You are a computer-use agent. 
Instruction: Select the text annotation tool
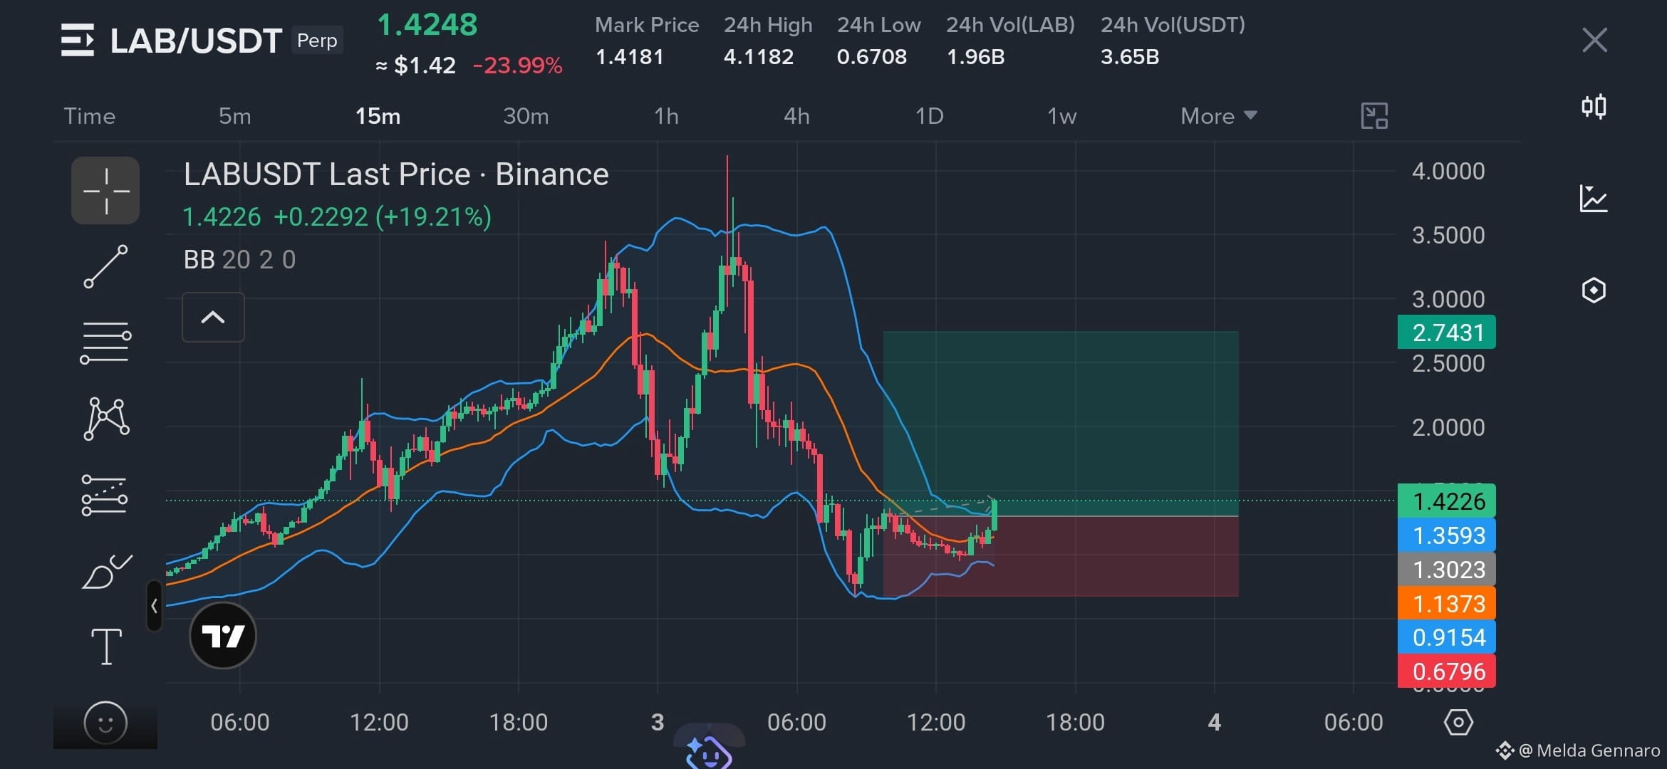click(x=106, y=647)
